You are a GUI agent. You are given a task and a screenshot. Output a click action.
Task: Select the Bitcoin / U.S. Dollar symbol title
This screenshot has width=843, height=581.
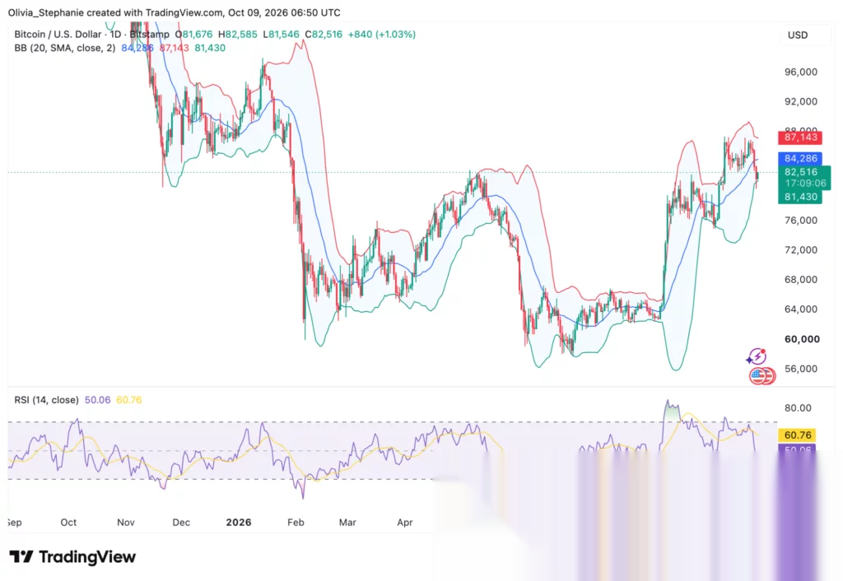[x=58, y=35]
